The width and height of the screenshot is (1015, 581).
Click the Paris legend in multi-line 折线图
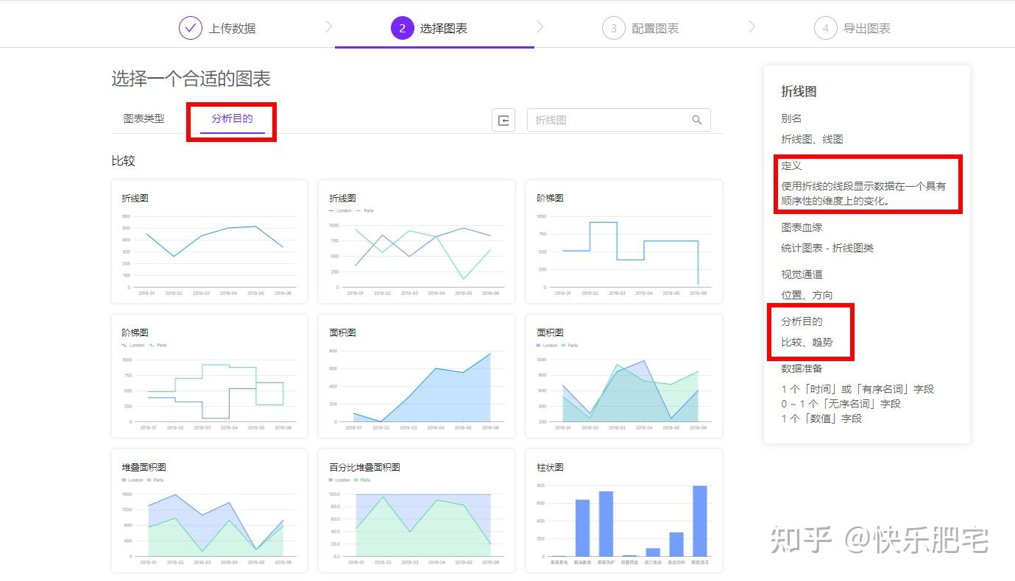coord(365,211)
